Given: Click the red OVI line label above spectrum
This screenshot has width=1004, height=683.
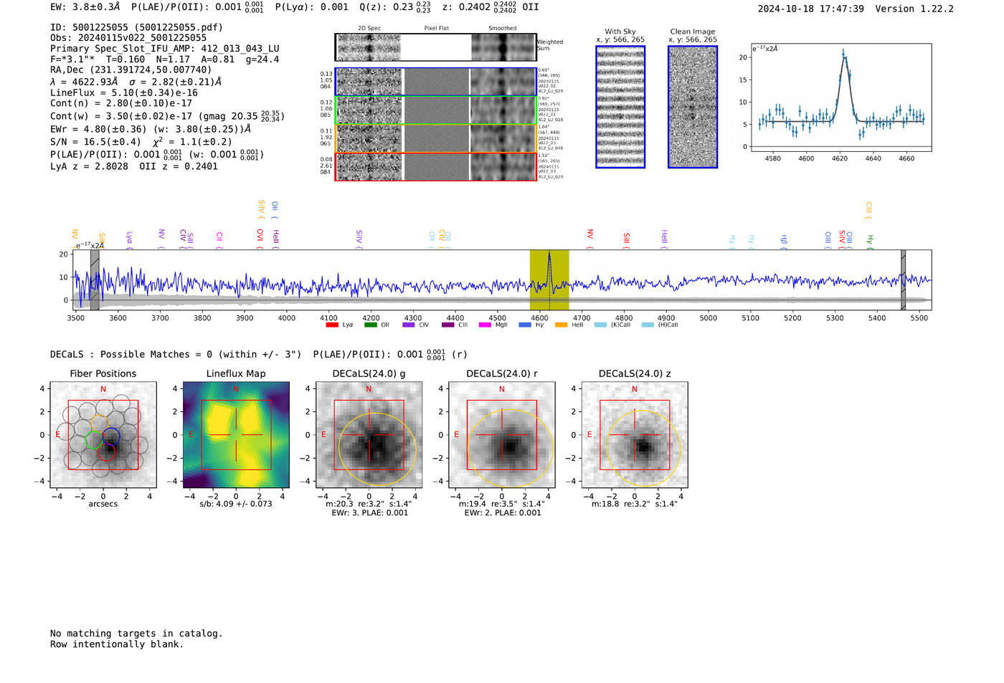Looking at the screenshot, I should point(260,239).
